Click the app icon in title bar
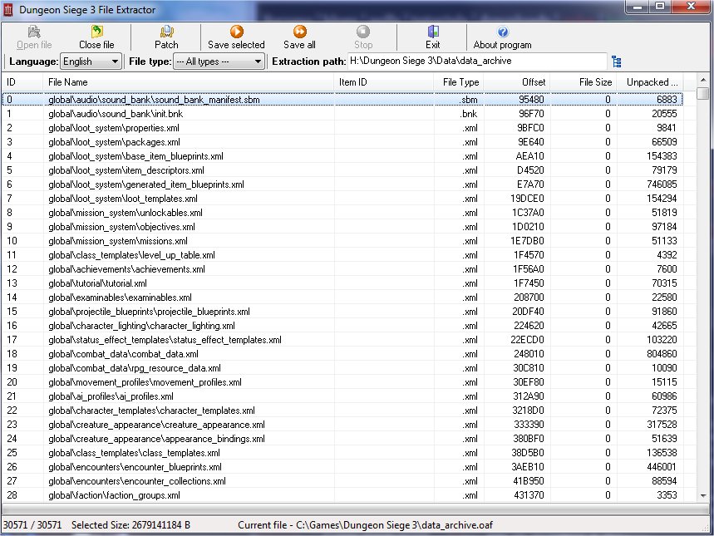Screen dimensions: 714x536 click(x=8, y=10)
